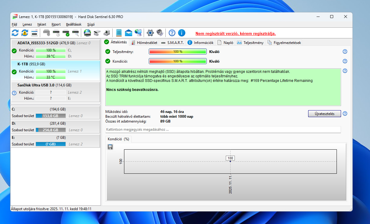Click the 'több mint 1000 nap' lifetime value
370x224 pixels.
point(177,117)
